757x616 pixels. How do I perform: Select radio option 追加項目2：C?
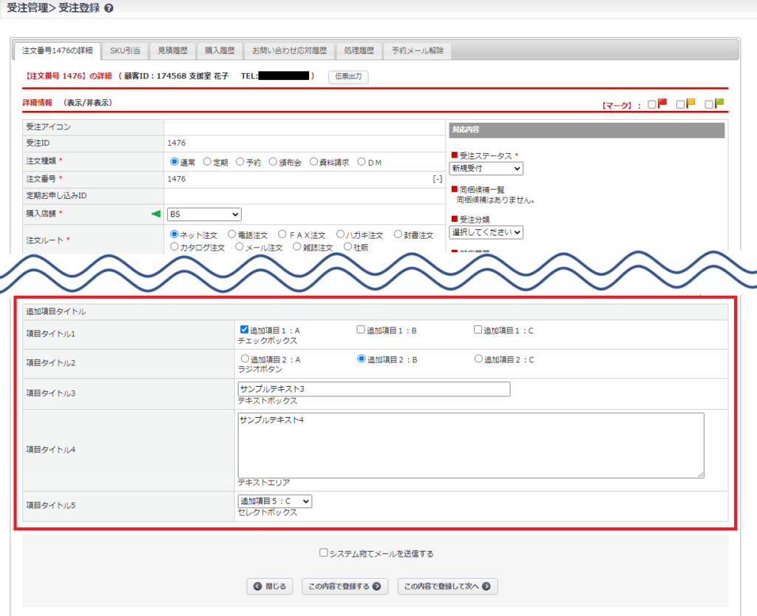point(478,359)
